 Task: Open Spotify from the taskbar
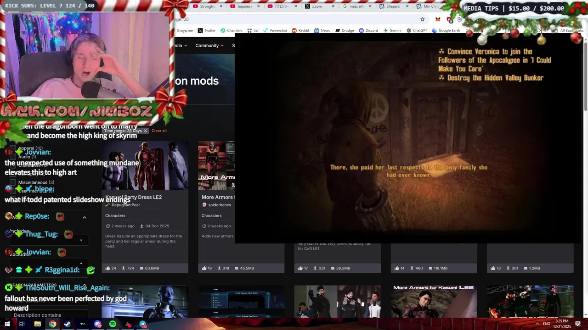point(113,324)
